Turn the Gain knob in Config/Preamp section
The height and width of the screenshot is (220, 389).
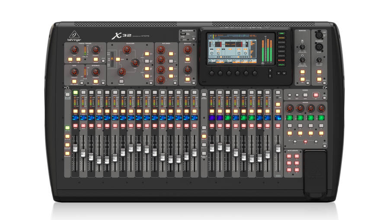pyautogui.click(x=74, y=50)
